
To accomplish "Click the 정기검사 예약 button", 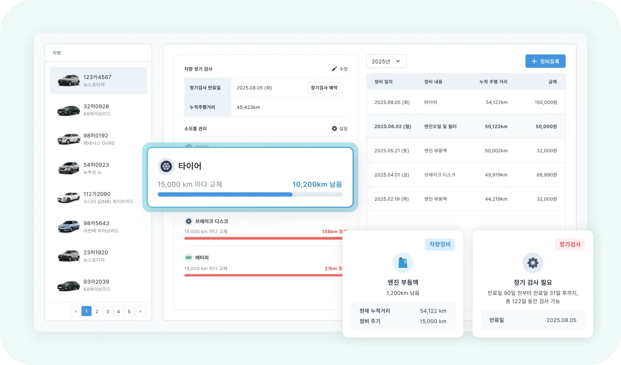I will (324, 88).
